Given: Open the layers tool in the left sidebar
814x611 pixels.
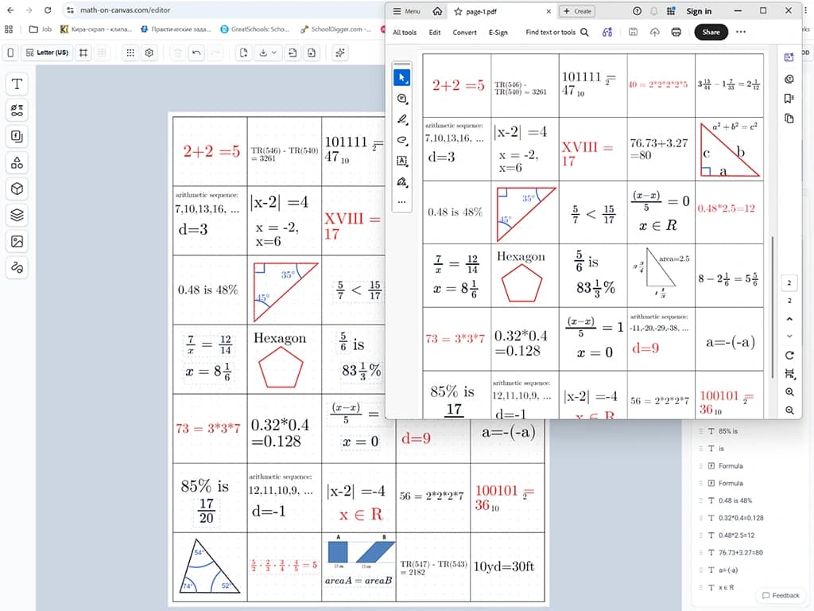Looking at the screenshot, I should pos(17,215).
